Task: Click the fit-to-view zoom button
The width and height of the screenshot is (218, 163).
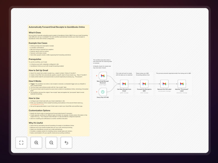Action: click(x=21, y=143)
